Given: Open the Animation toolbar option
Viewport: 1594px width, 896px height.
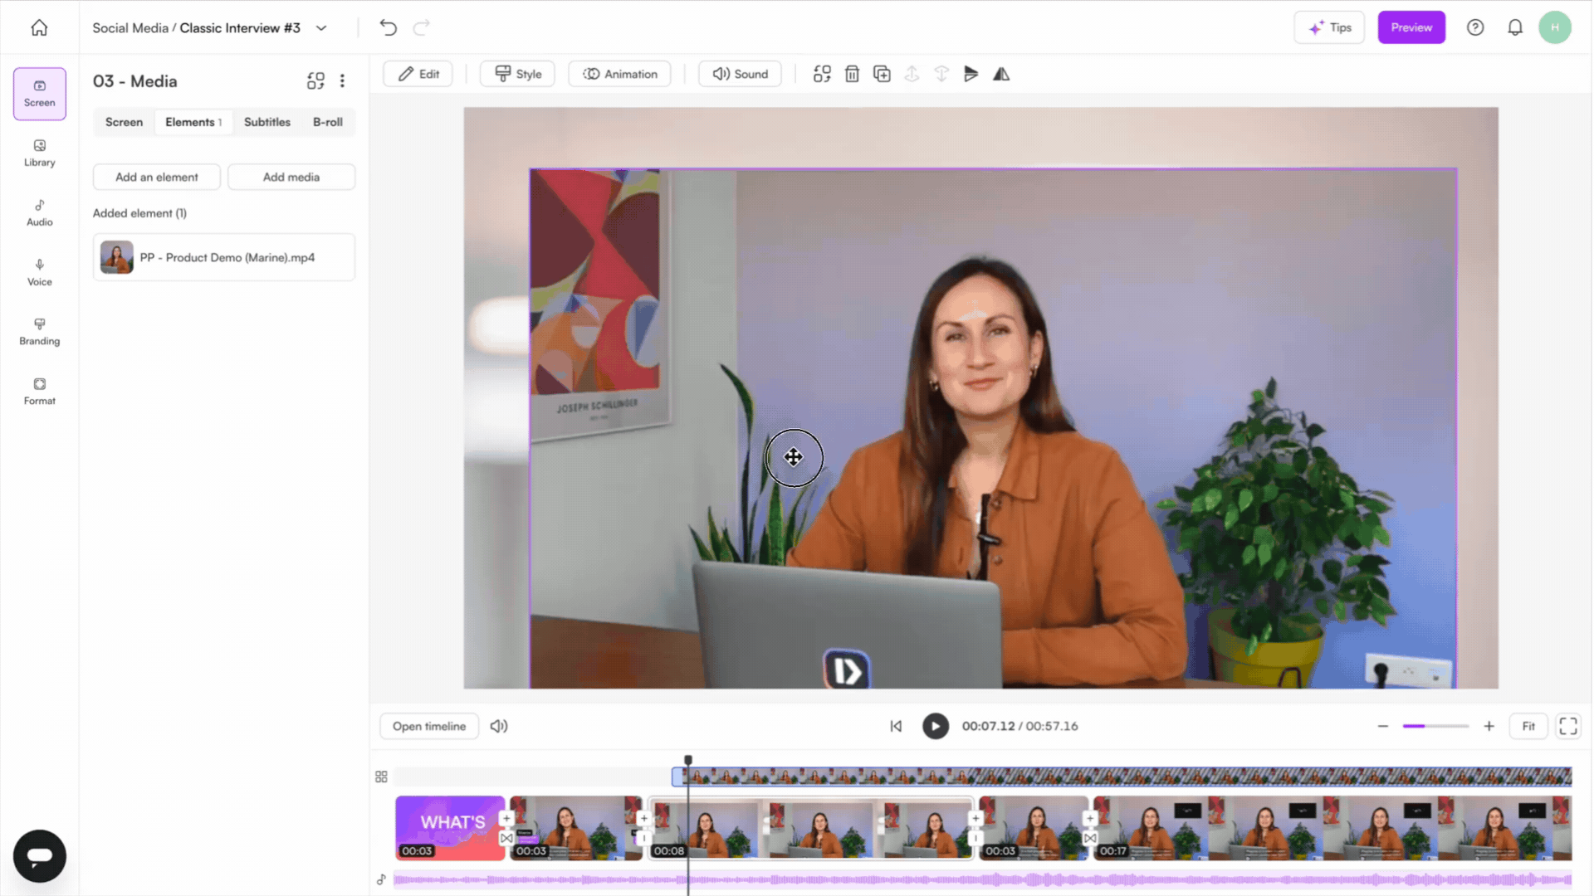Looking at the screenshot, I should coord(619,74).
